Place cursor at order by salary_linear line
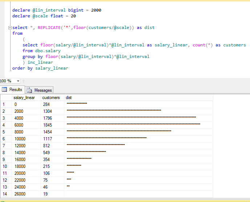The width and height of the screenshot is (250, 202). [40, 68]
